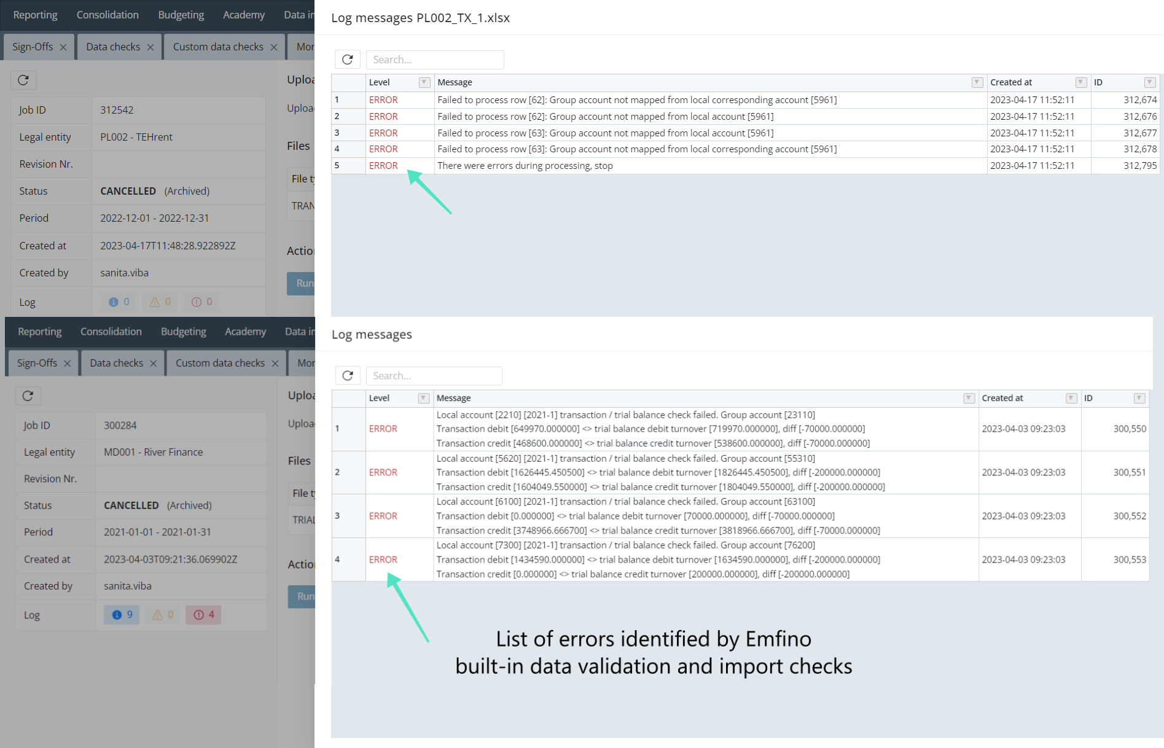Open the ID column filter dropdown
Screen dimensions: 1164x748
(x=1150, y=82)
